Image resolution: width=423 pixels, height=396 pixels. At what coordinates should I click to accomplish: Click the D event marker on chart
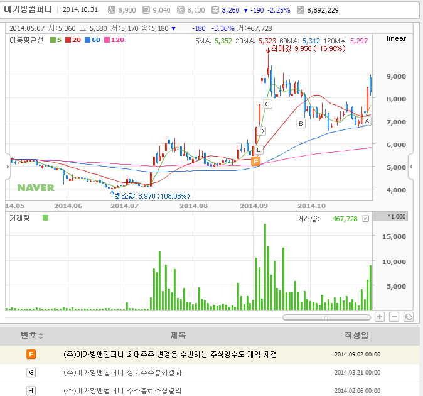[261, 131]
